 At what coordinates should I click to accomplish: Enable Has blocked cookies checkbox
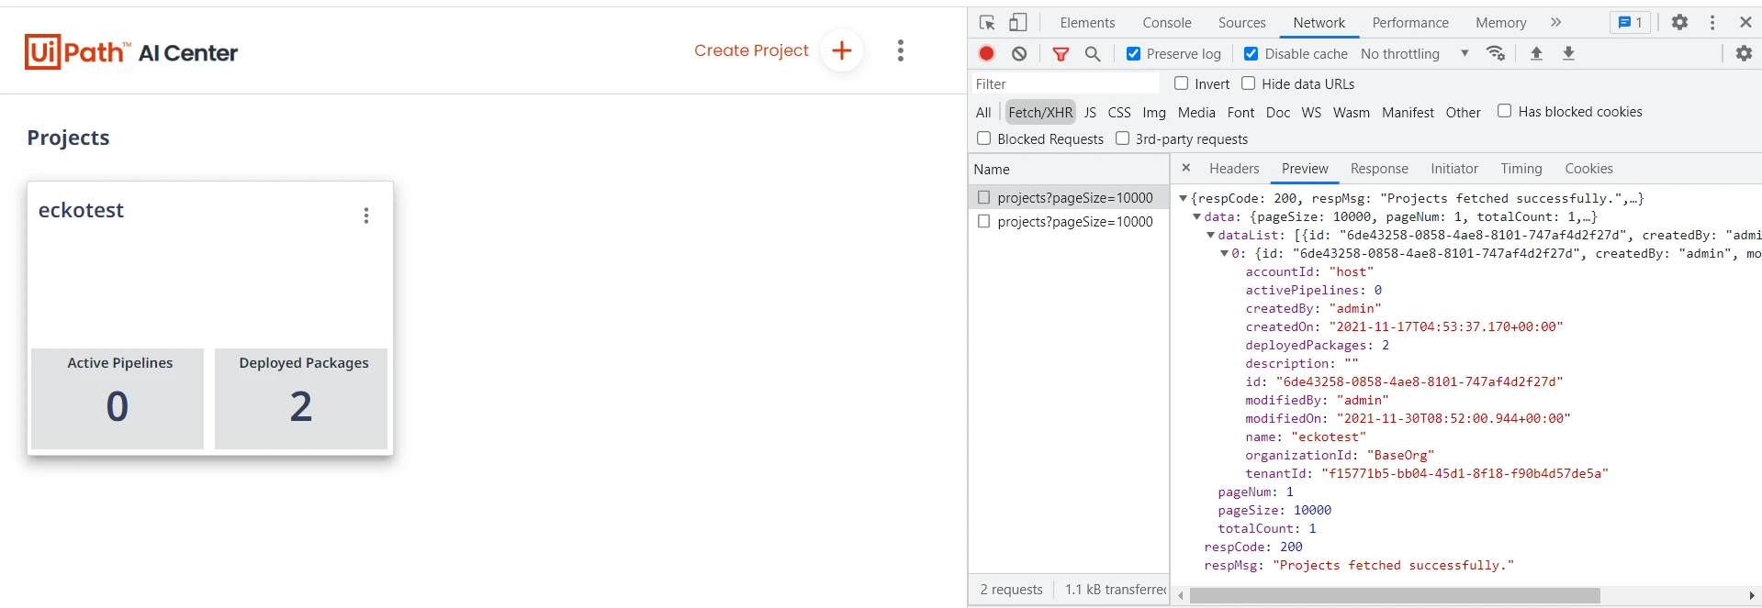click(x=1505, y=111)
